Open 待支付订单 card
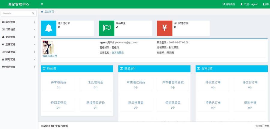The height and width of the screenshot is (129, 270). [250, 84]
